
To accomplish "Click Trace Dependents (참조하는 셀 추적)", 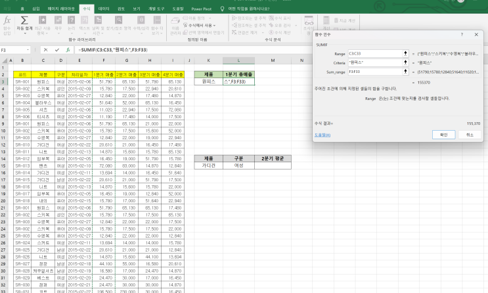I will (x=249, y=25).
